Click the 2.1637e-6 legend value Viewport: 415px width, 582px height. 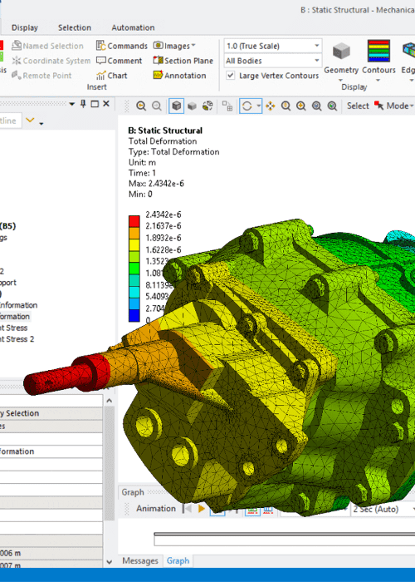164,225
